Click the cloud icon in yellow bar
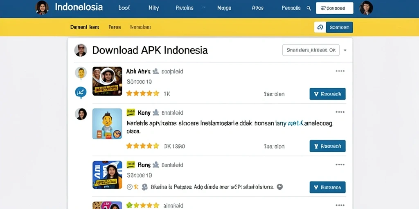Screen dimensions: 419x209 click(x=320, y=27)
